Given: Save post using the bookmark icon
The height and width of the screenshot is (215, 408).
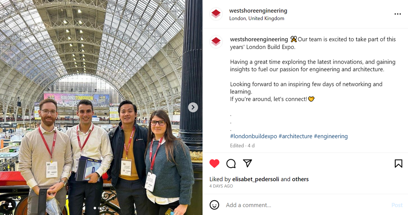Looking at the screenshot, I should click(398, 164).
